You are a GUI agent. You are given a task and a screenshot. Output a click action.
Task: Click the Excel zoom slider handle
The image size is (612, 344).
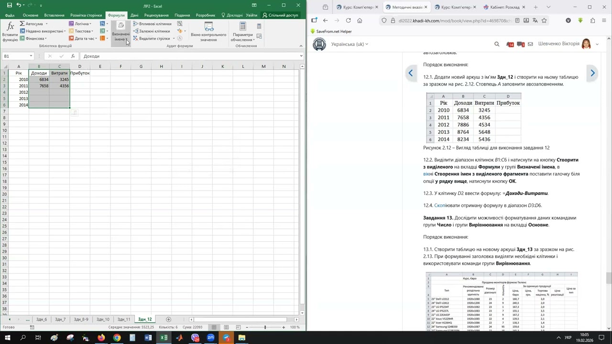pyautogui.click(x=265, y=327)
